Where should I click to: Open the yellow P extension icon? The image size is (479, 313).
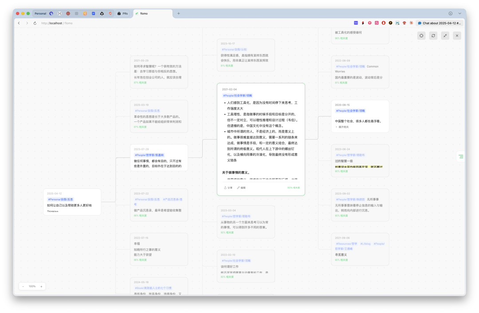pyautogui.click(x=390, y=23)
